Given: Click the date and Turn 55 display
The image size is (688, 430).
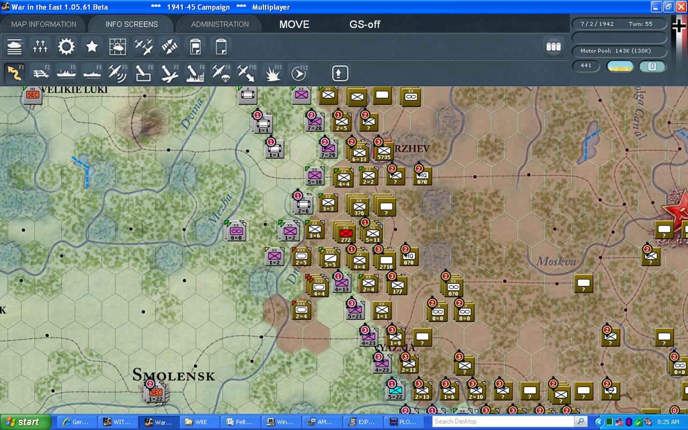Looking at the screenshot, I should click(619, 24).
